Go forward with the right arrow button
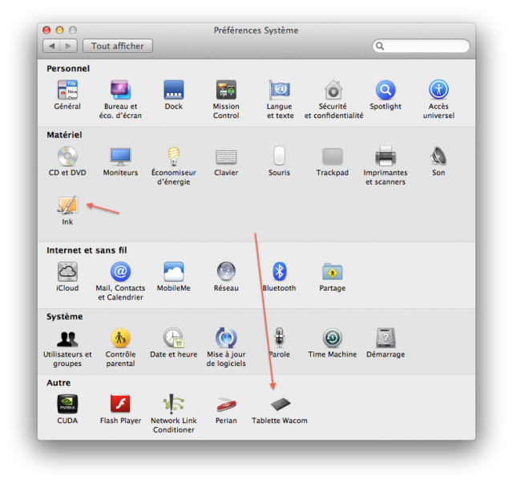 click(x=69, y=46)
